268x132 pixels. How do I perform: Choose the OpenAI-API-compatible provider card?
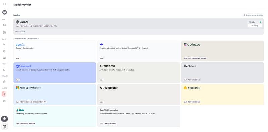point(139,116)
